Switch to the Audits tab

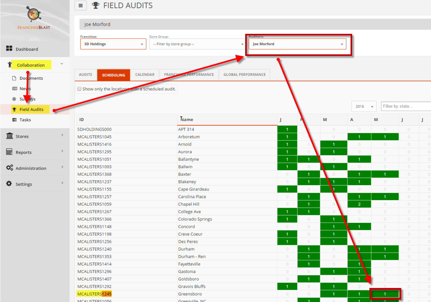[86, 75]
